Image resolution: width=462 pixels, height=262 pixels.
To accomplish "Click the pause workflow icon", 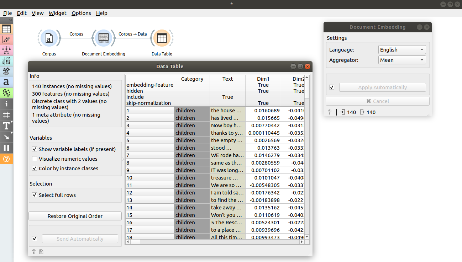I will pyautogui.click(x=6, y=148).
